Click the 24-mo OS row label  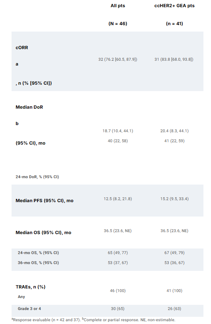coord(38,253)
